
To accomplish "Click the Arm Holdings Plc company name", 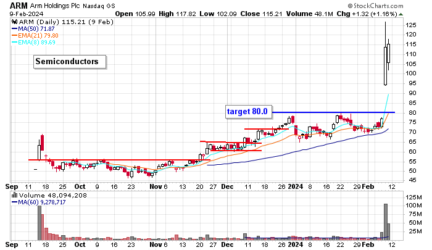I will [55, 6].
